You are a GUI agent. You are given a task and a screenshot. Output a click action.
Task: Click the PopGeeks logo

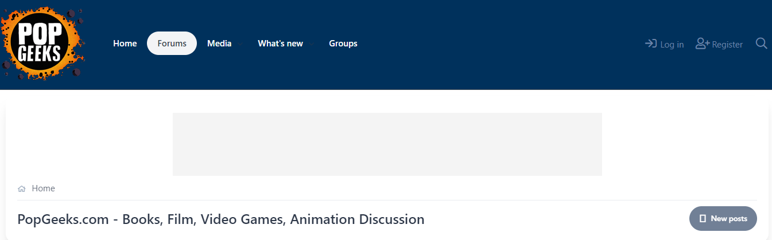click(x=42, y=44)
